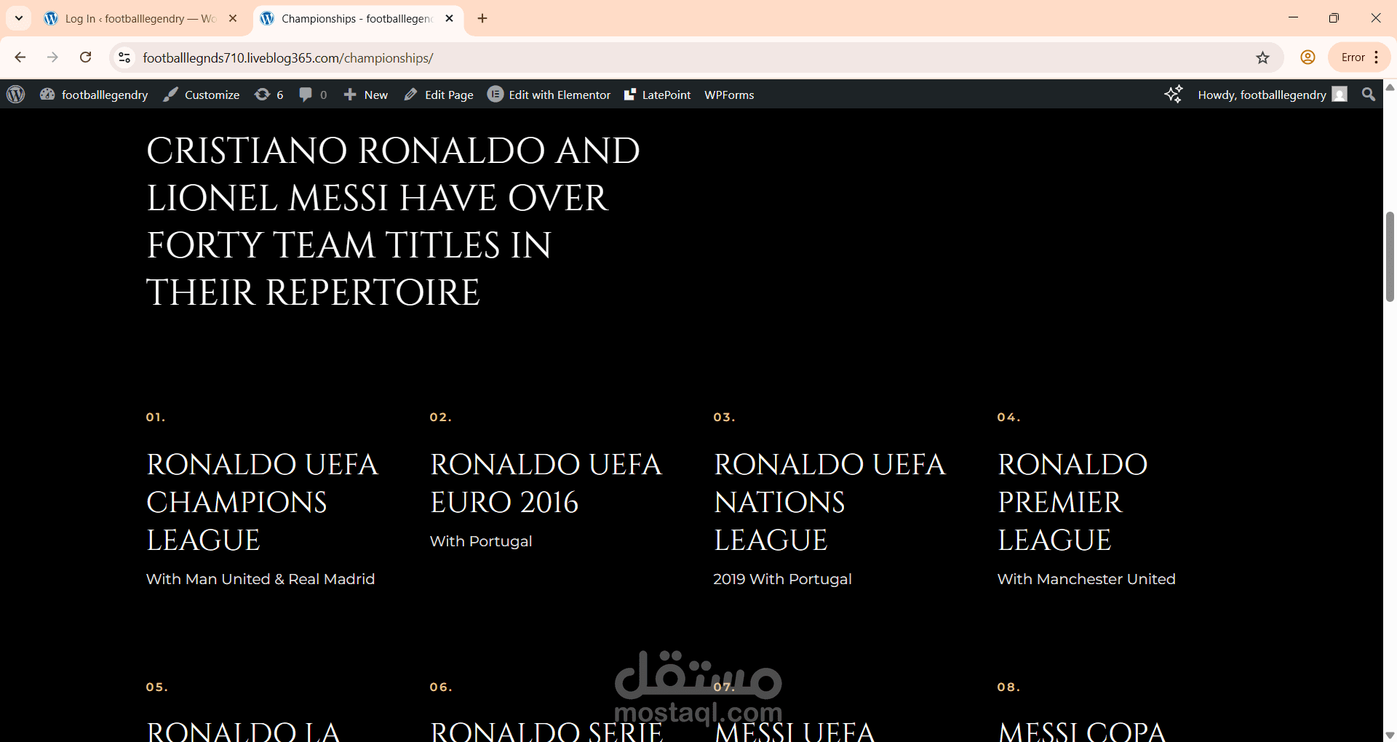Screen dimensions: 1397x742
Task: Click the number label 01.
Action: pos(156,417)
